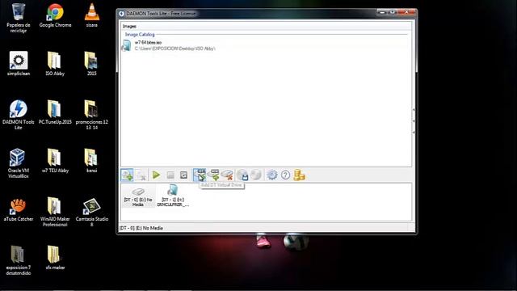This screenshot has height=291, width=517.
Task: Open the simpliclean desktop shortcut
Action: pyautogui.click(x=19, y=64)
